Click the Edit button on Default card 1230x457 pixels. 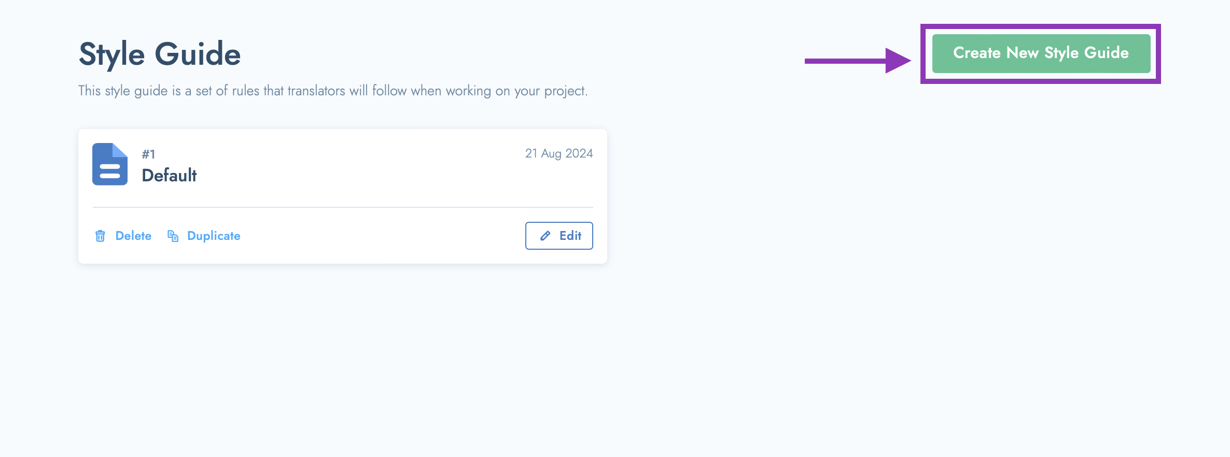coord(559,236)
